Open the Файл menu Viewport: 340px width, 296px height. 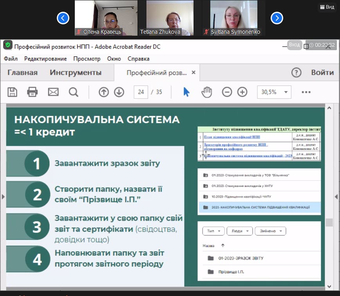[11, 58]
